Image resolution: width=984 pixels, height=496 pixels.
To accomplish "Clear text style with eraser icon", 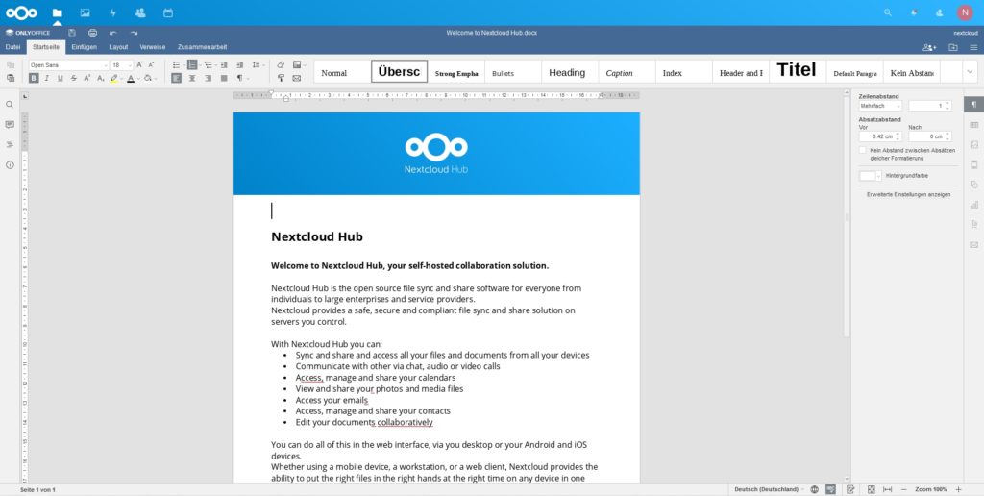I will click(x=281, y=64).
